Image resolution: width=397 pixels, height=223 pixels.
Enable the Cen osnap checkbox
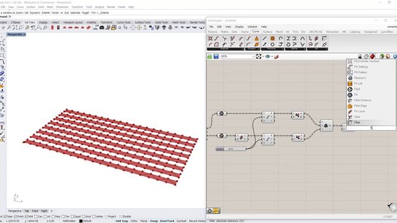pyautogui.click(x=36, y=216)
